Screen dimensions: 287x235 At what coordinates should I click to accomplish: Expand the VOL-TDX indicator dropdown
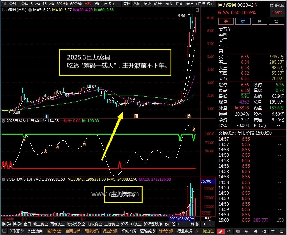tap(3, 179)
